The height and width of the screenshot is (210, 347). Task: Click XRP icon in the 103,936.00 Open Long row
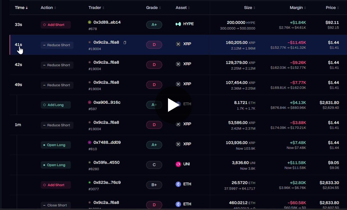click(x=178, y=144)
